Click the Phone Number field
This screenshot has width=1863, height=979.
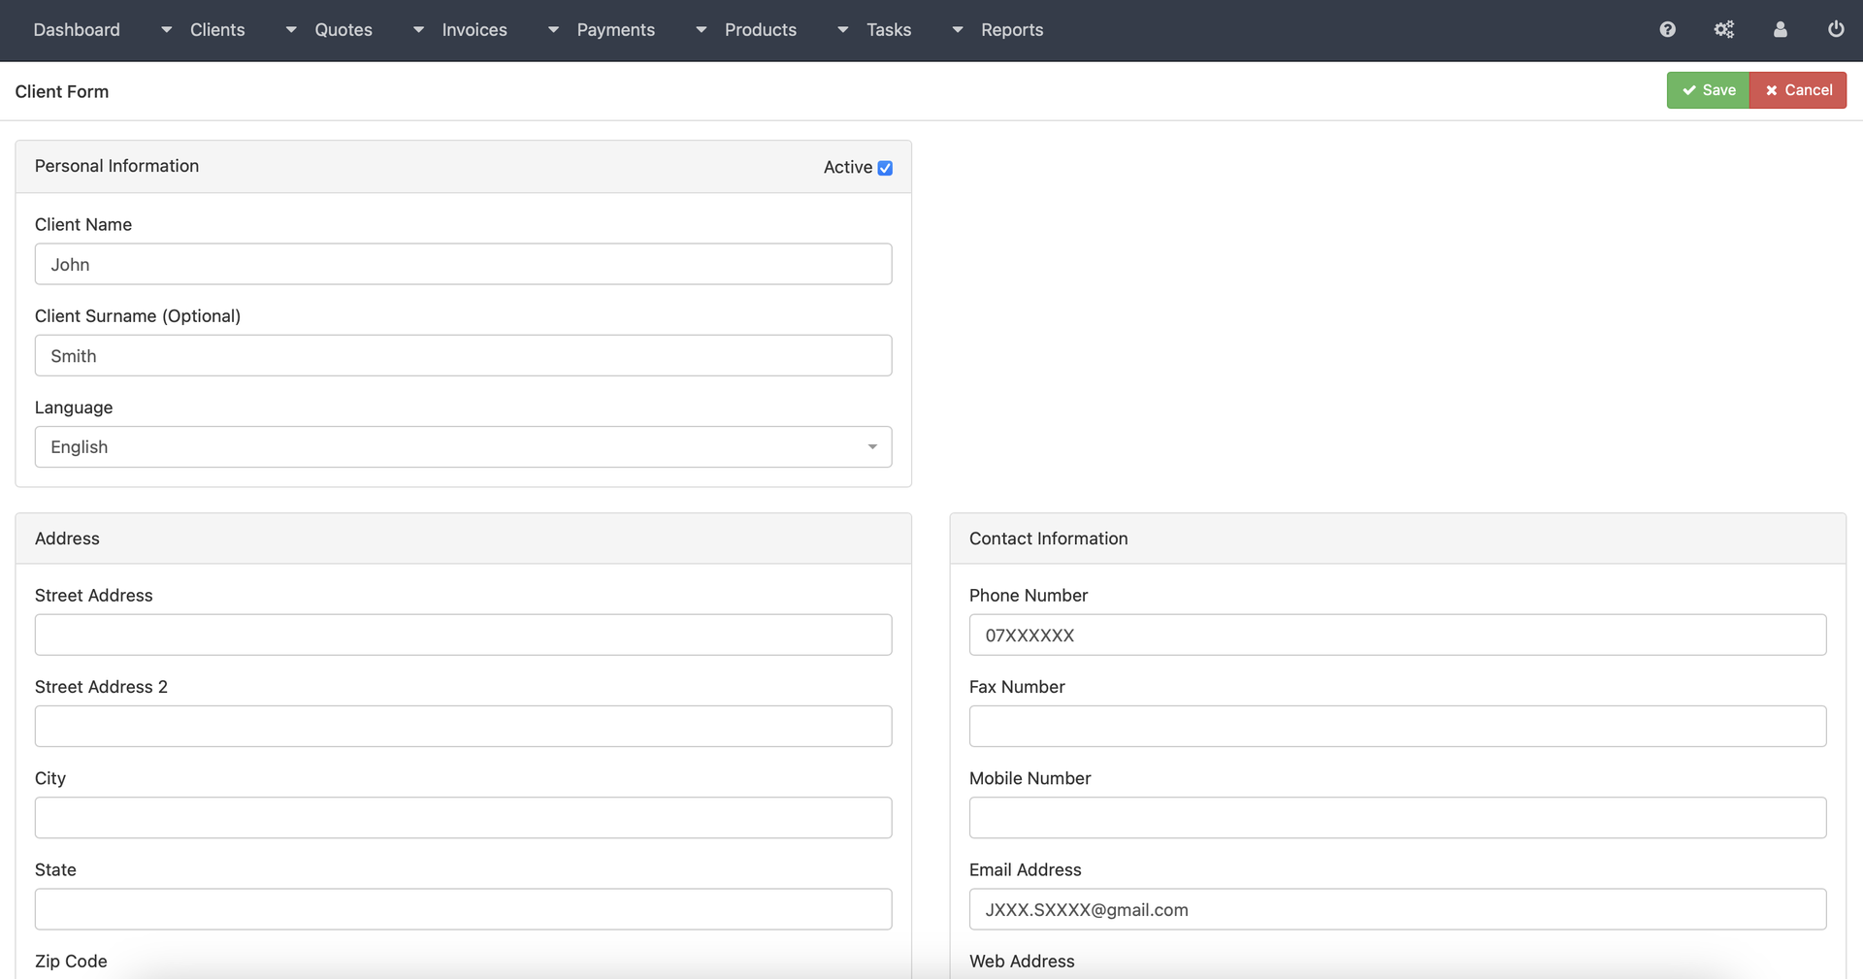point(1397,635)
